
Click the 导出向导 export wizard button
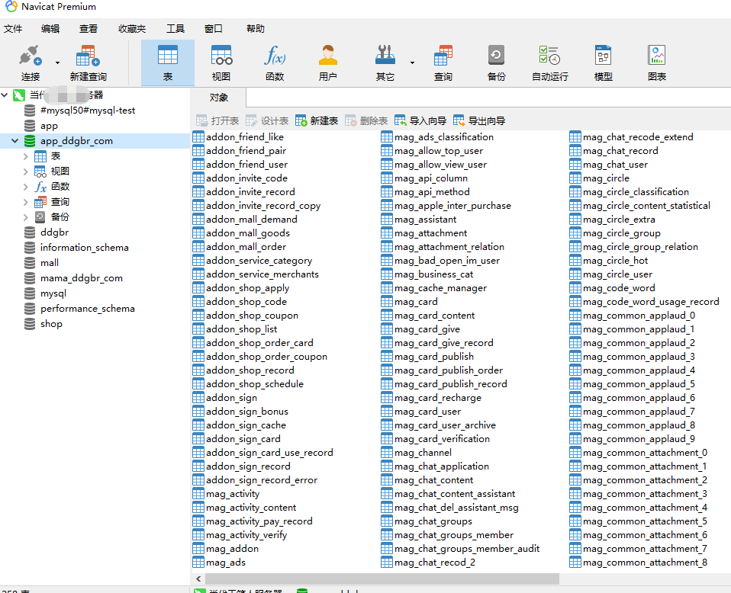pos(479,121)
